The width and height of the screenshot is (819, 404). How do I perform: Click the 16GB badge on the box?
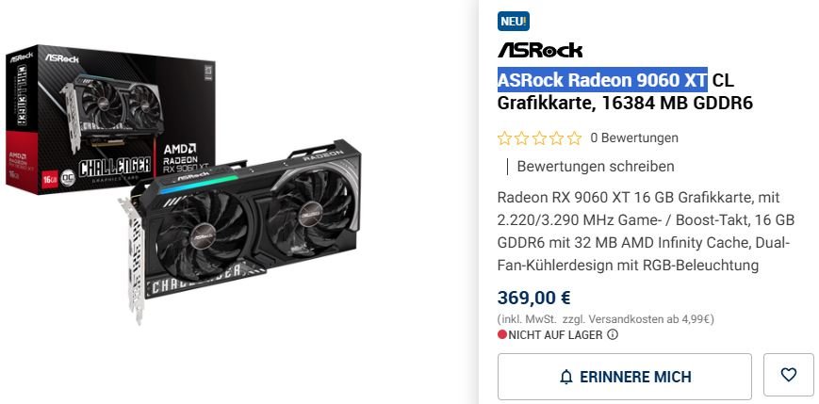49,177
